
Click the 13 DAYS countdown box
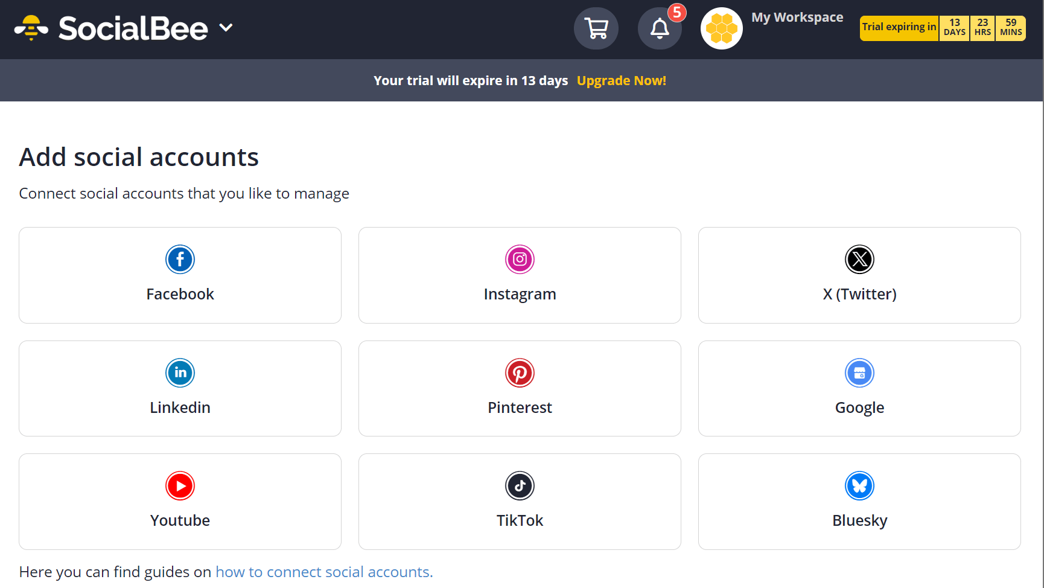[954, 28]
